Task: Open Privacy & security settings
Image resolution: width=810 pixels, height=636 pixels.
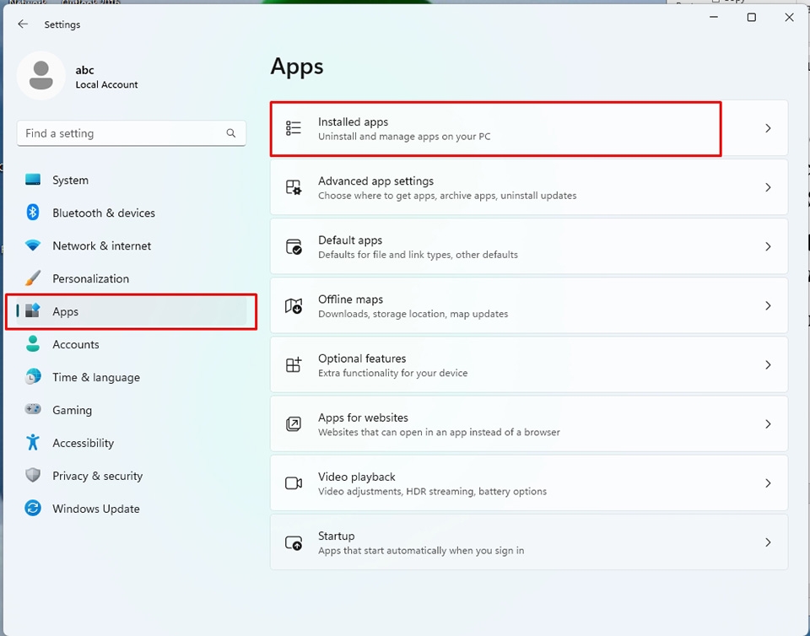Action: [x=97, y=477]
